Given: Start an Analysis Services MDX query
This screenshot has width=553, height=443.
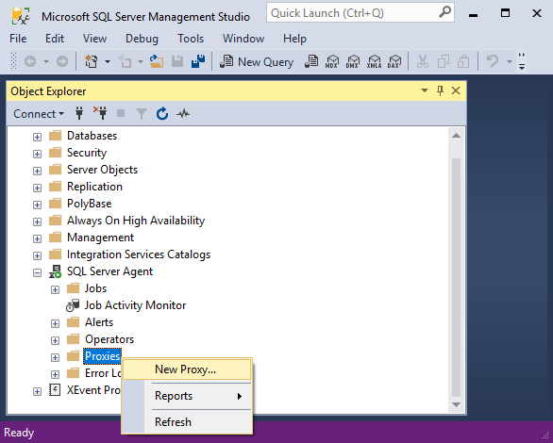Looking at the screenshot, I should (332, 61).
